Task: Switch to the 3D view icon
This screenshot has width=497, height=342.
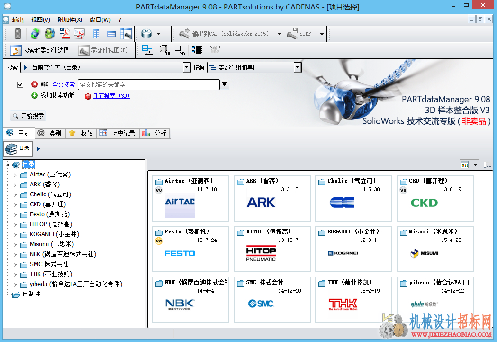Action: click(164, 50)
